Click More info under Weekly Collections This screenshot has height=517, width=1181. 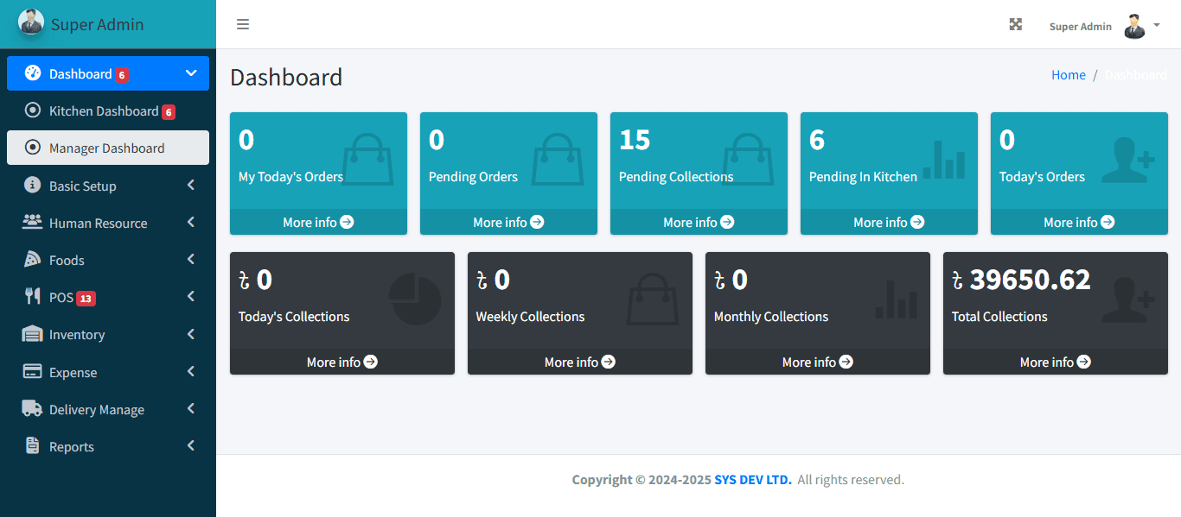(580, 362)
